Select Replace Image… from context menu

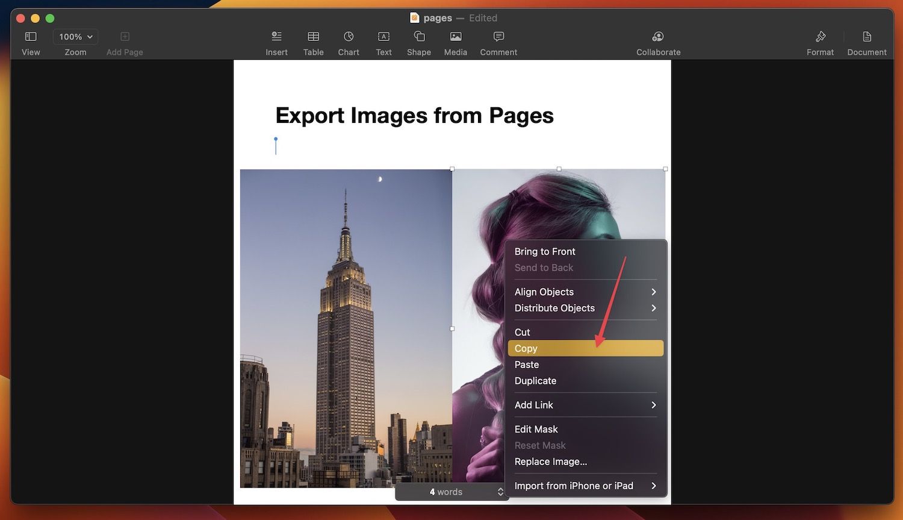pyautogui.click(x=551, y=462)
